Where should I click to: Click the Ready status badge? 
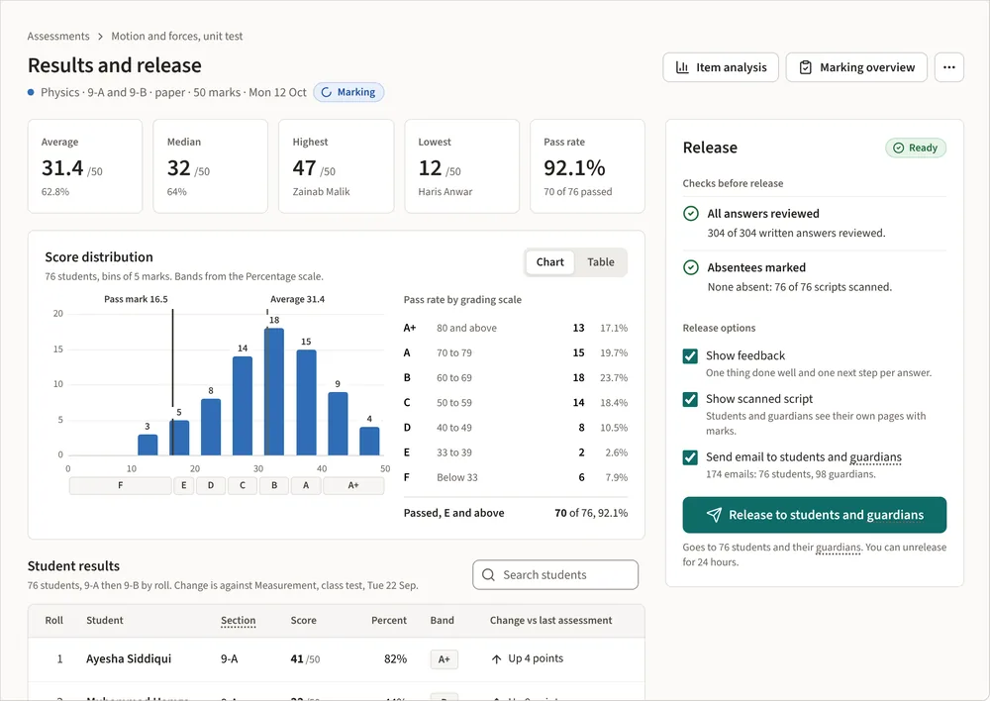[x=916, y=148]
